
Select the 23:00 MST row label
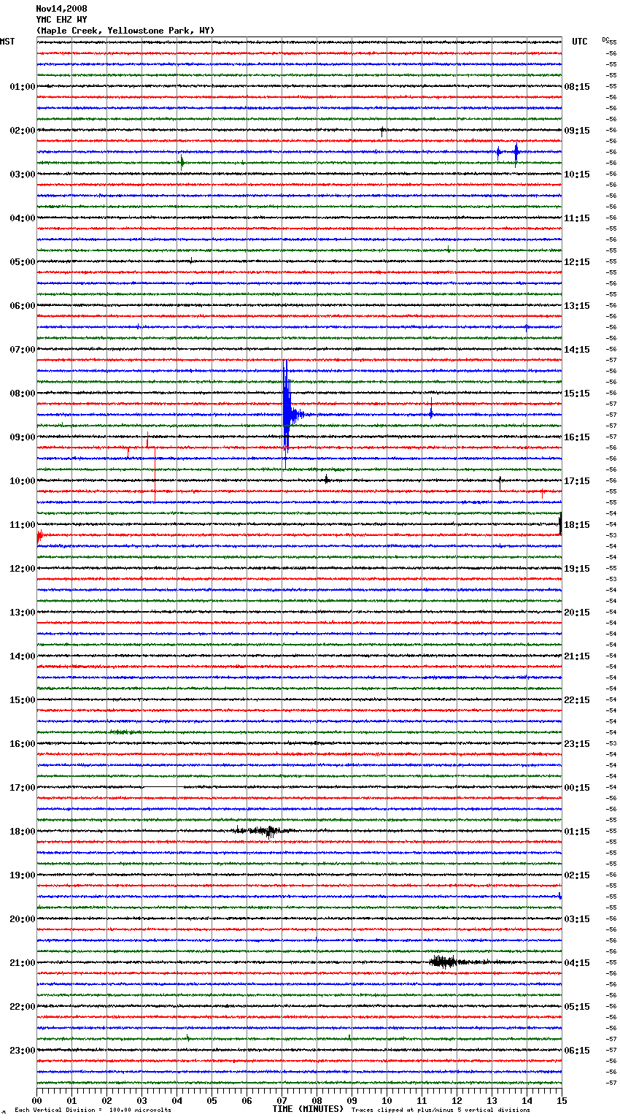[x=23, y=1051]
